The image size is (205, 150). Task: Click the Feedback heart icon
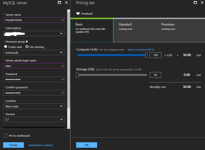78,14
